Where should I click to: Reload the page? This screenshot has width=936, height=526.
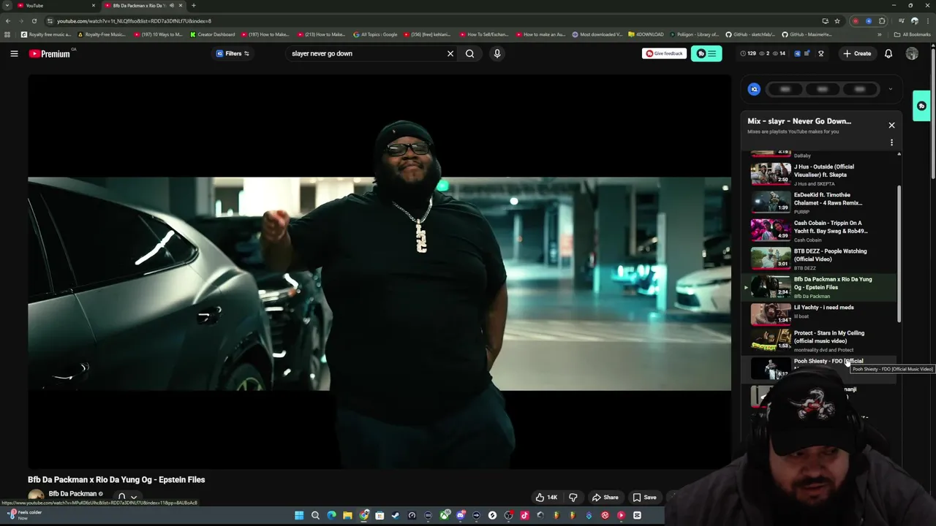pyautogui.click(x=34, y=21)
